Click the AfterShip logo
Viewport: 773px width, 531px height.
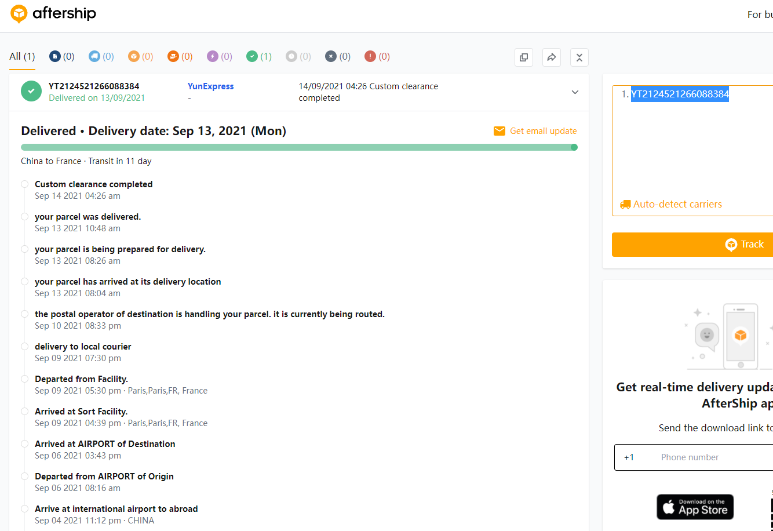[x=53, y=14]
